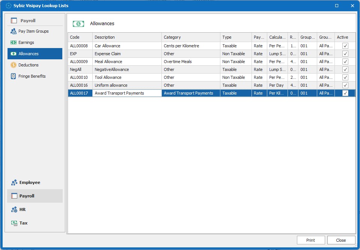Select the ALL00016 code cell

[80, 85]
